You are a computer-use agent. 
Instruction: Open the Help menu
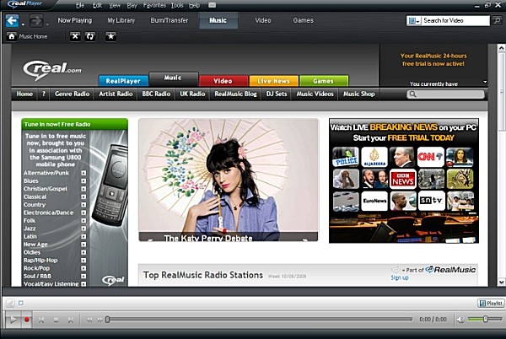[194, 6]
